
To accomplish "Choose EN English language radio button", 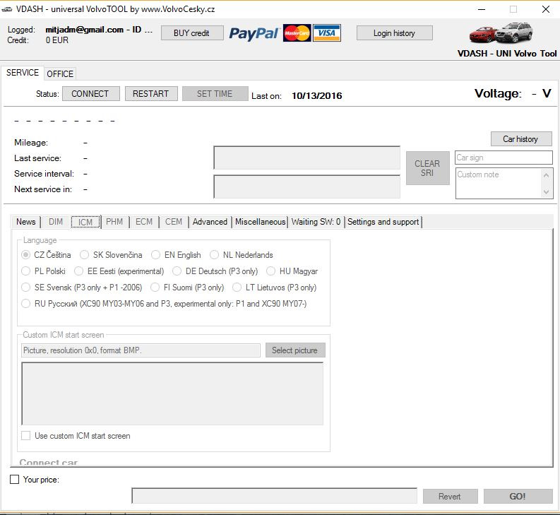I will (x=155, y=255).
